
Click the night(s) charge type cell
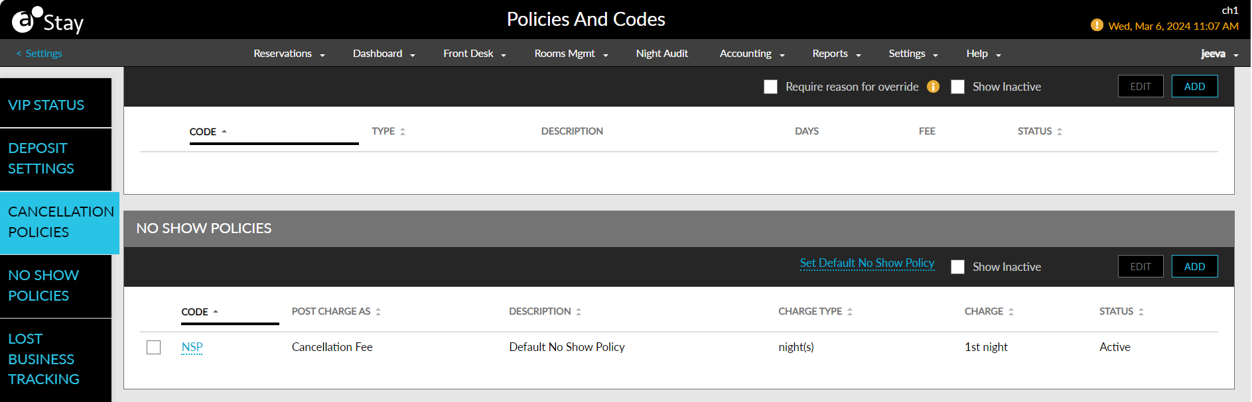tap(796, 347)
